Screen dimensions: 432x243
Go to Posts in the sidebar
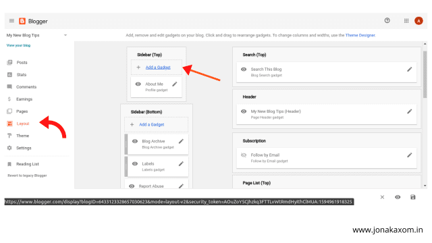click(22, 63)
